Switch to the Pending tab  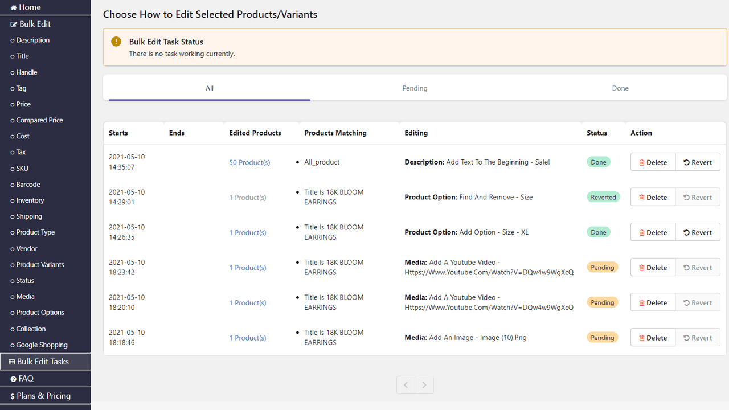pos(415,88)
